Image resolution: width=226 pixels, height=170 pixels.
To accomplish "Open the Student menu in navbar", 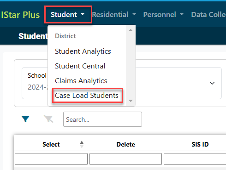I will [x=68, y=15].
